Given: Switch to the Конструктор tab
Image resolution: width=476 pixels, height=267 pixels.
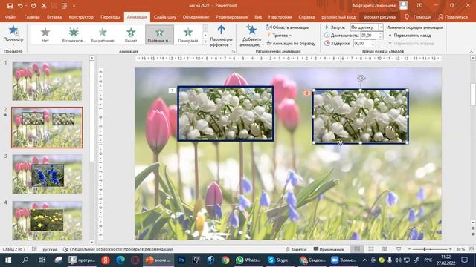Looking at the screenshot, I should click(81, 17).
